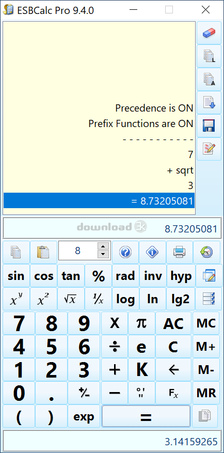Toggle the rad angle mode button
Image resolution: width=224 pixels, height=453 pixels.
click(125, 276)
